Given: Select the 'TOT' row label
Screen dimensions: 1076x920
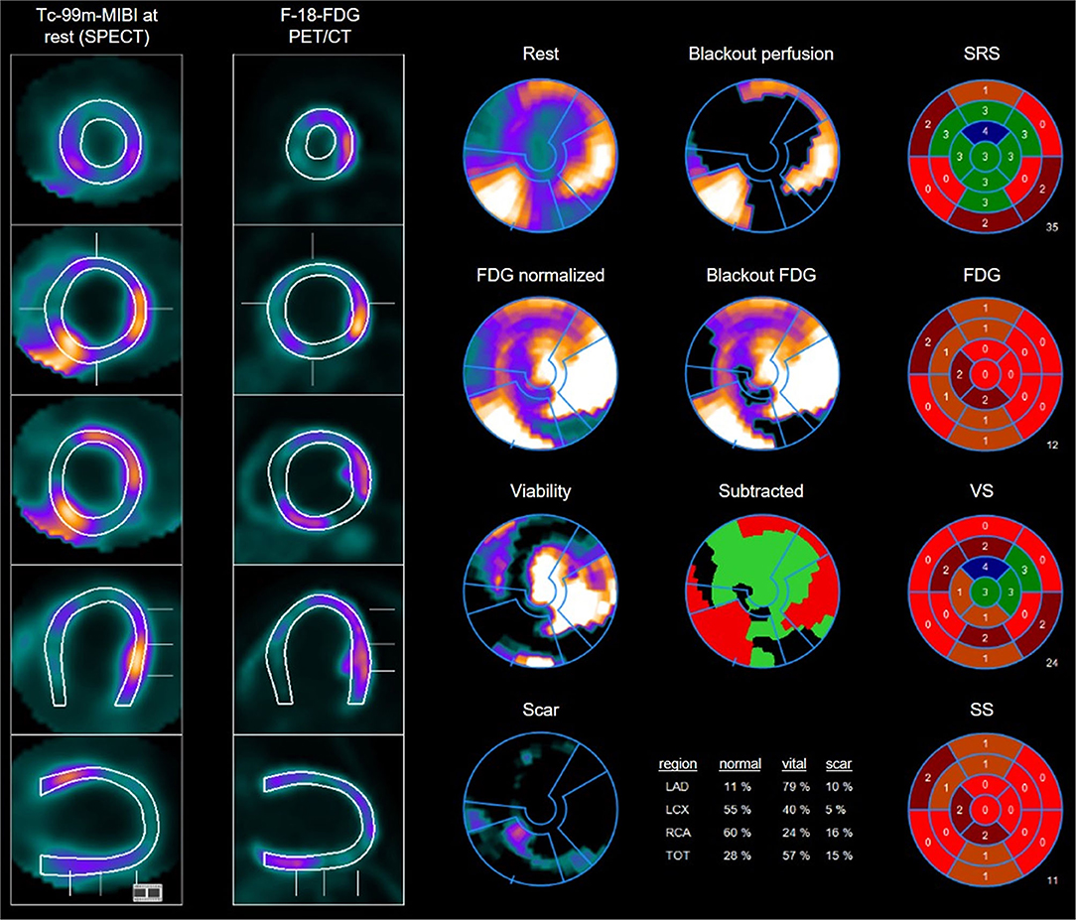Looking at the screenshot, I should tap(677, 855).
